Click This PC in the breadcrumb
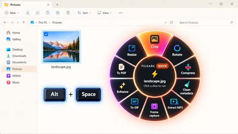Screen dimensions: 238x134 [x=43, y=23]
